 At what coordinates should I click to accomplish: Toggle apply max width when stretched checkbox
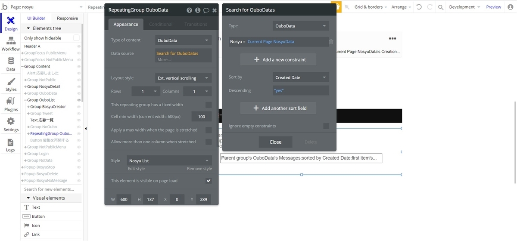(x=209, y=130)
